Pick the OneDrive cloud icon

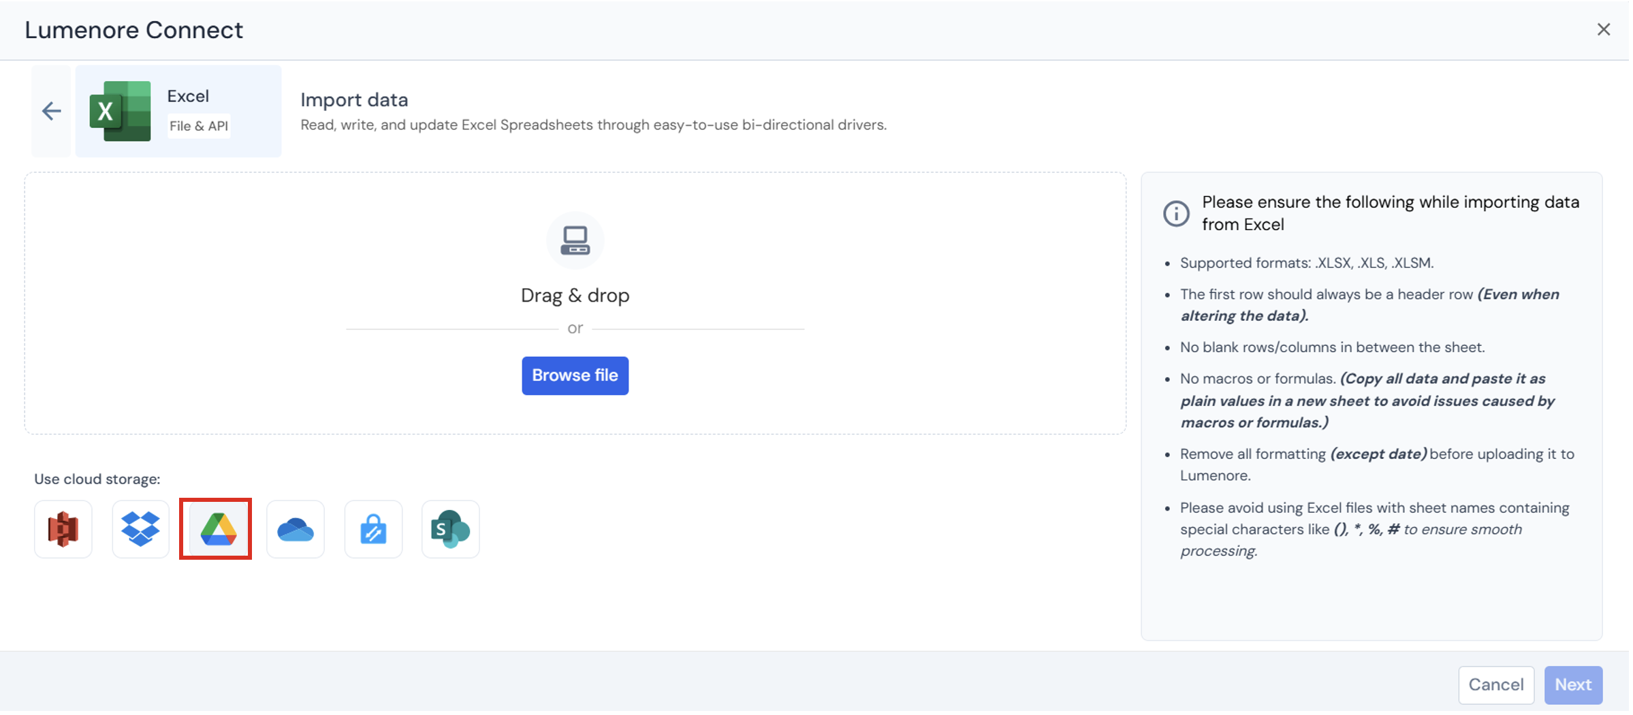coord(296,530)
